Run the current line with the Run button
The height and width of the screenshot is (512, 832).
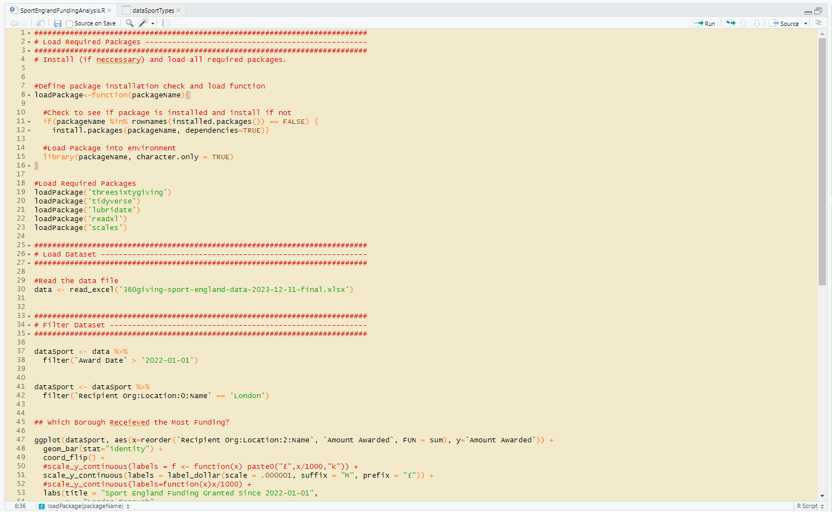(x=705, y=23)
